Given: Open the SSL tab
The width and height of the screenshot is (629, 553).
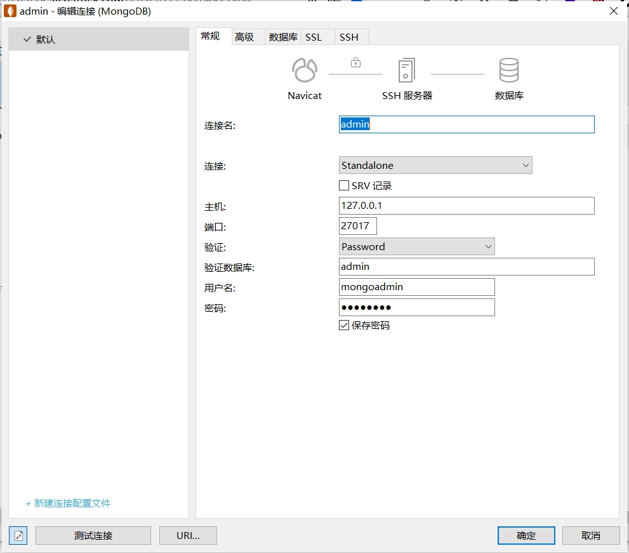Looking at the screenshot, I should pyautogui.click(x=318, y=37).
